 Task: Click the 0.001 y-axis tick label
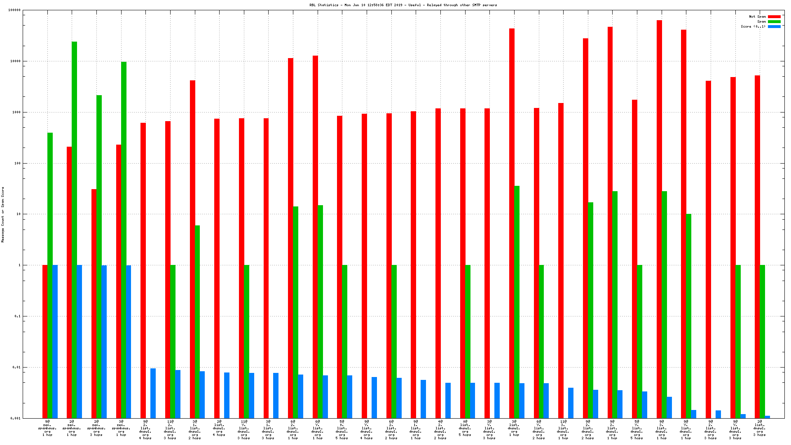(x=15, y=418)
